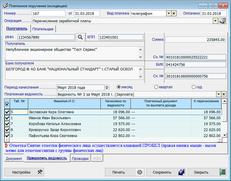Click the printer icon on Печать button

click(x=140, y=172)
